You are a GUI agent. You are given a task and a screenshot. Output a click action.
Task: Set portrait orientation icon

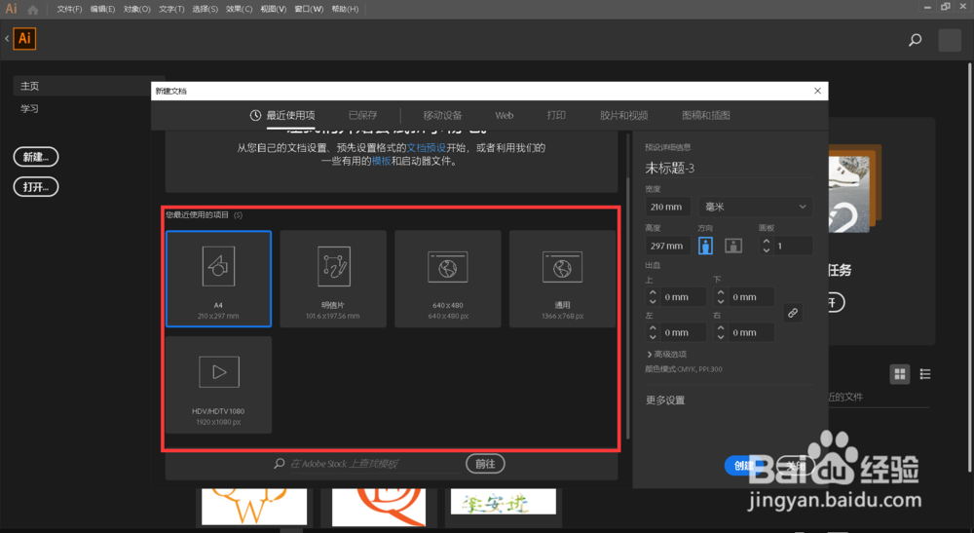pyautogui.click(x=705, y=246)
